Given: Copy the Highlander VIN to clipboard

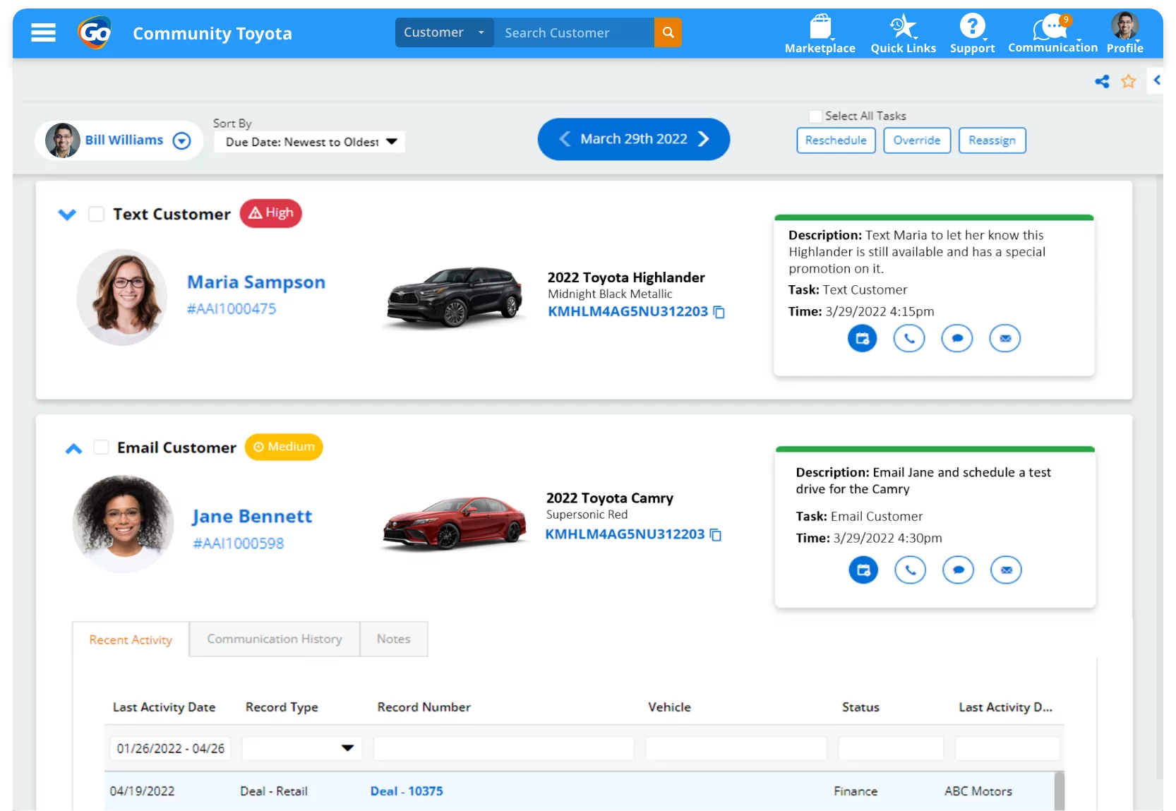Looking at the screenshot, I should [719, 312].
